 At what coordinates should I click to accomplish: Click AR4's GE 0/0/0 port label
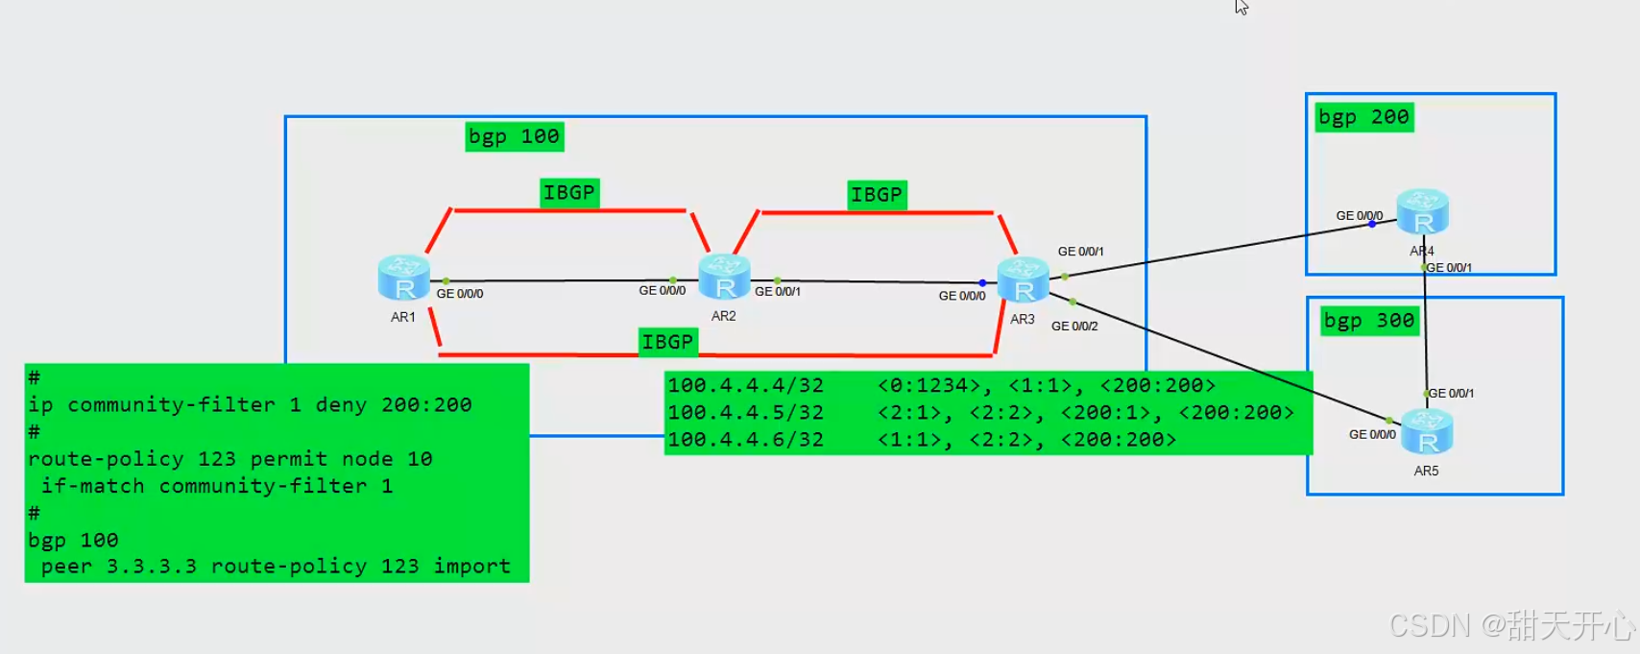point(1360,216)
